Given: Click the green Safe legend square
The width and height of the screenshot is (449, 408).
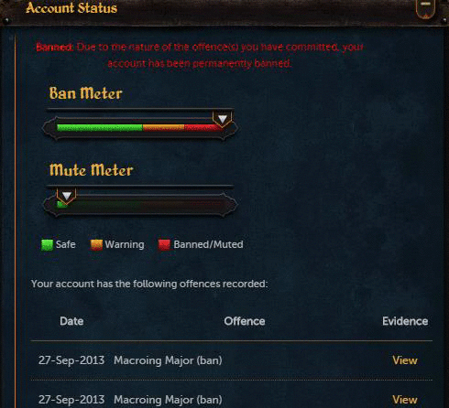Looking at the screenshot, I should click(x=47, y=245).
